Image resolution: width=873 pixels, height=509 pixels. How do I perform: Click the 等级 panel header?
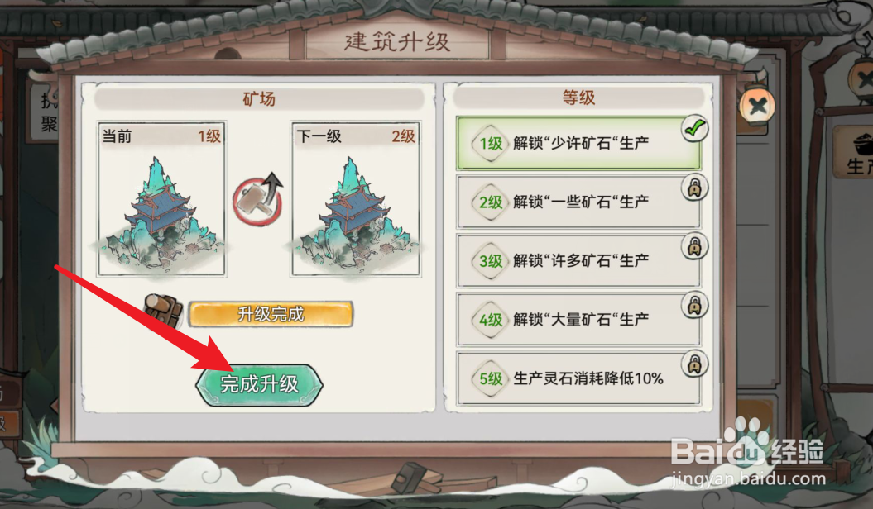[578, 98]
